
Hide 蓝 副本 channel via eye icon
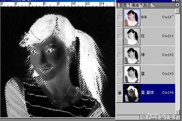120,93
